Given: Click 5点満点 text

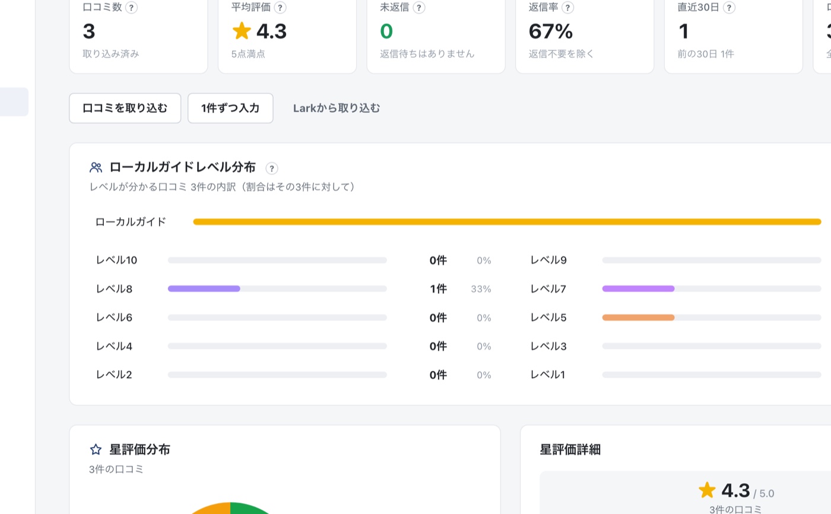Looking at the screenshot, I should (248, 54).
